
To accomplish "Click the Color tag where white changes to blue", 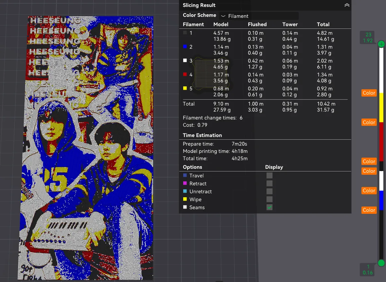I will point(369,191).
